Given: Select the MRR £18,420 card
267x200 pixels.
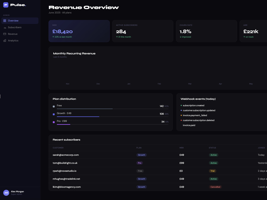Looking at the screenshot, I should [x=79, y=31].
